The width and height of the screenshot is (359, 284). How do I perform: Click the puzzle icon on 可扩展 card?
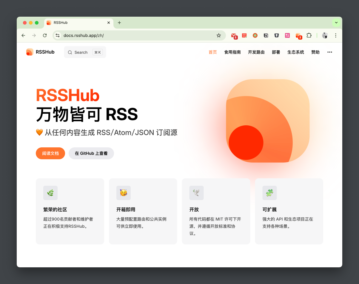pyautogui.click(x=269, y=193)
